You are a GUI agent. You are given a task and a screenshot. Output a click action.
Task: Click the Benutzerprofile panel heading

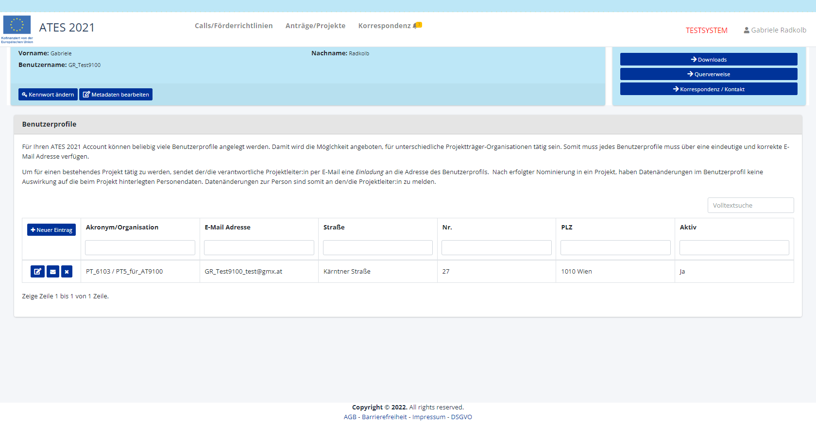pos(49,124)
